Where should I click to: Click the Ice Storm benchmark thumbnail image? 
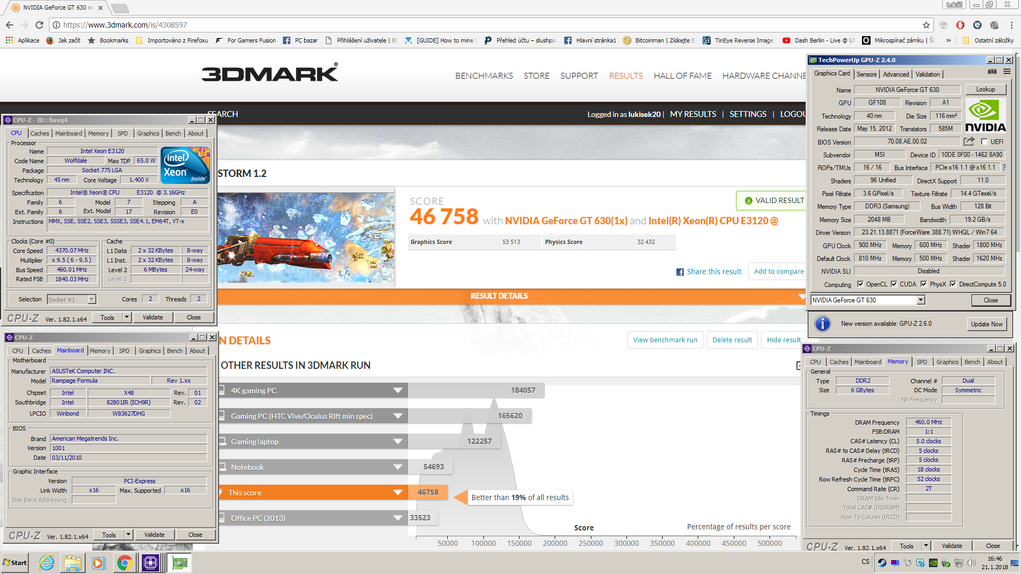coord(305,238)
